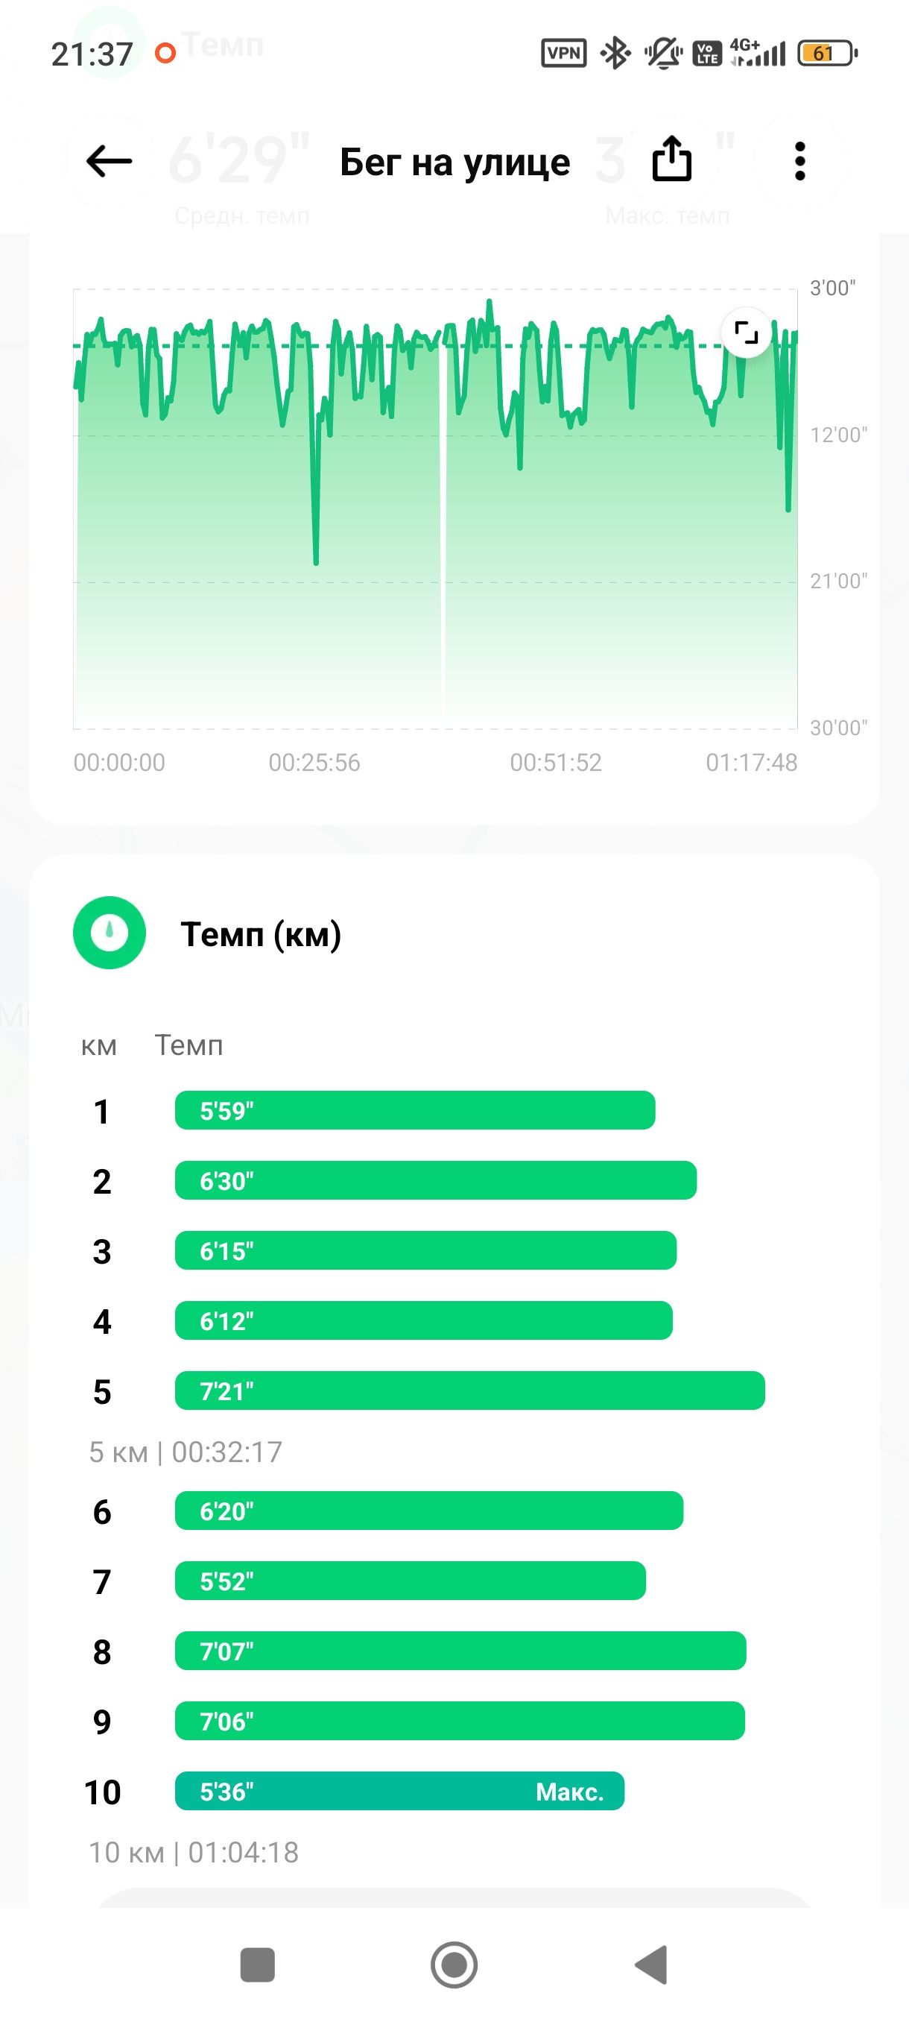Select kilometer 7 bar showing 5'52"

(x=411, y=1581)
